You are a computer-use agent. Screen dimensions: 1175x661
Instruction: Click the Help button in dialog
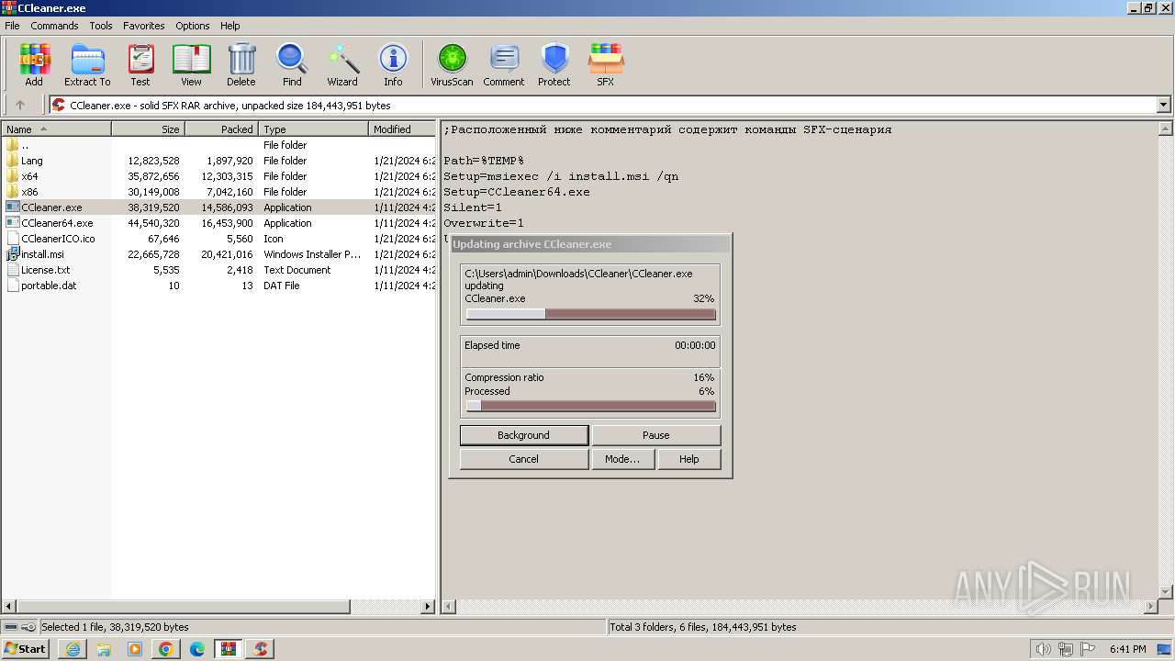689,459
